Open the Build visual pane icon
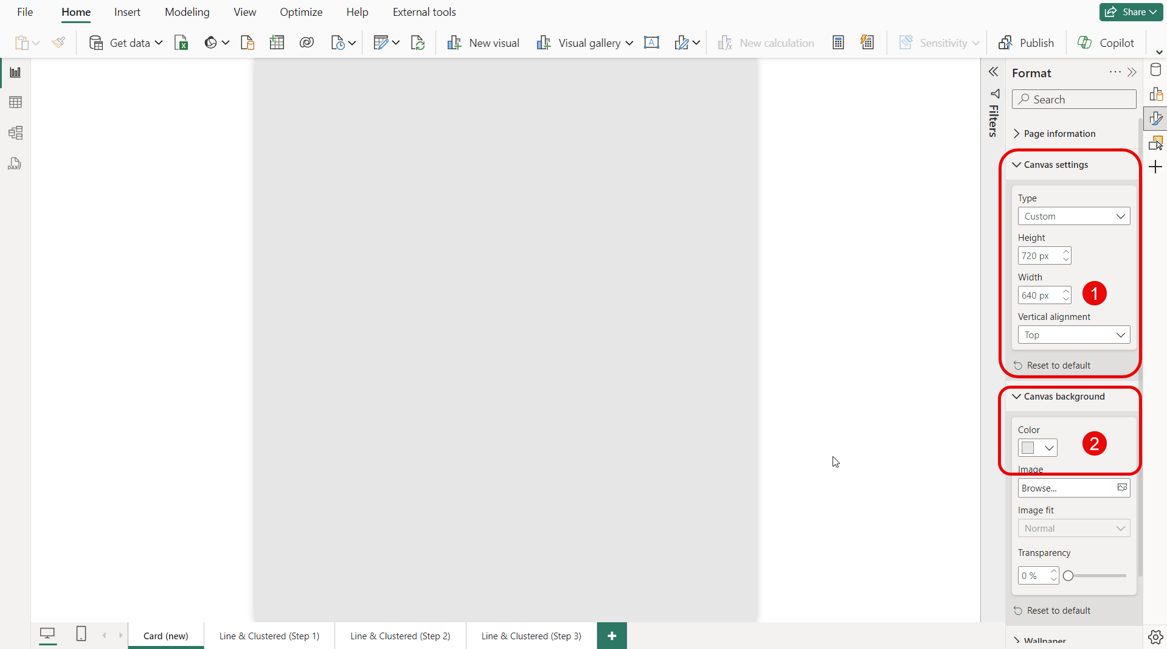The height and width of the screenshot is (649, 1167). [1155, 94]
